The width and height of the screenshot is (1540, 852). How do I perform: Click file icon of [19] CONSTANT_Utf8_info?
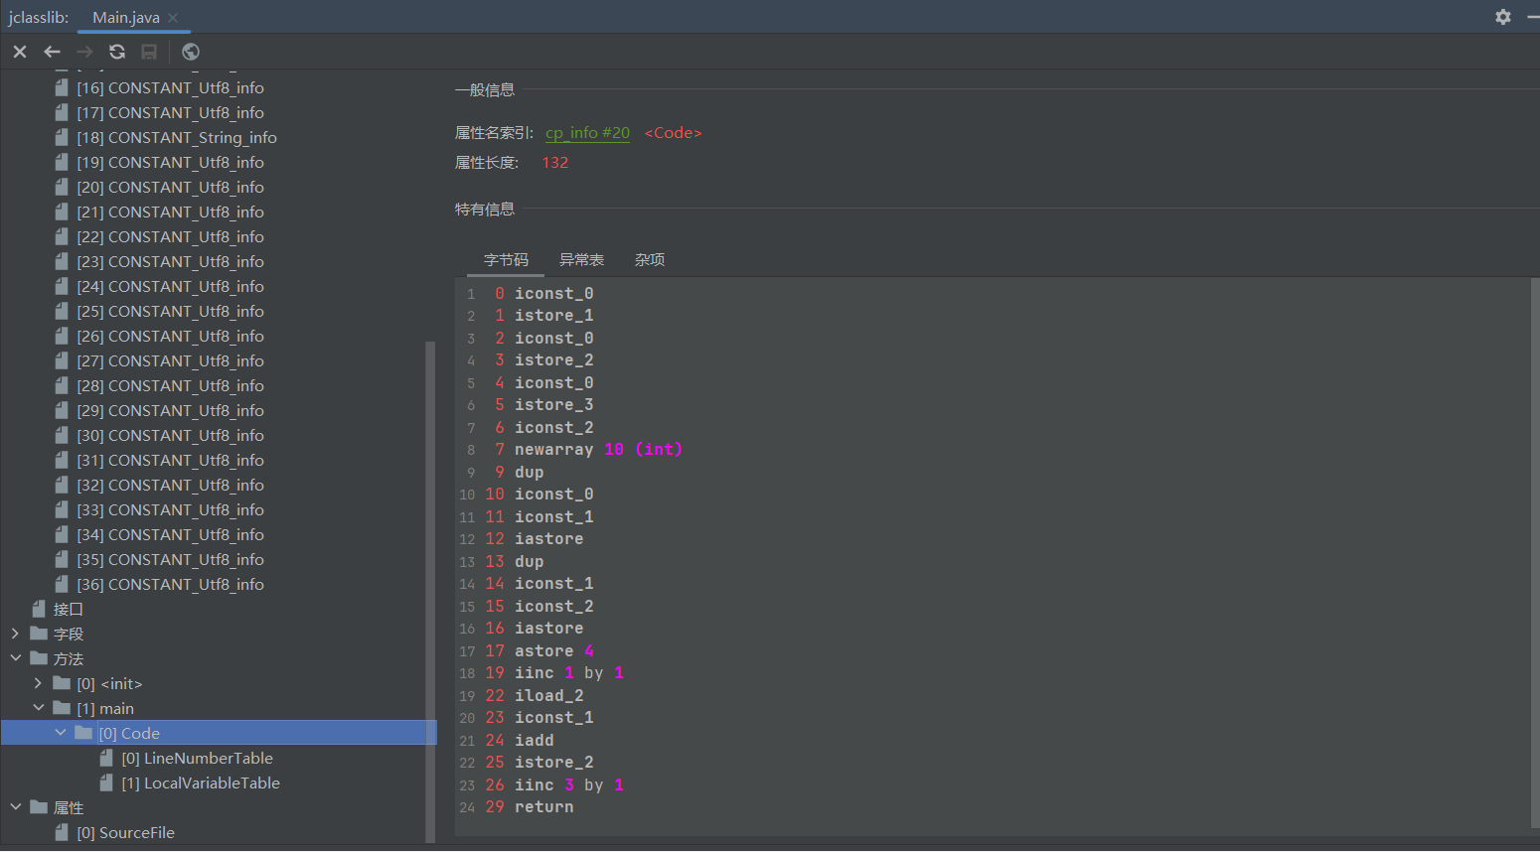[62, 162]
